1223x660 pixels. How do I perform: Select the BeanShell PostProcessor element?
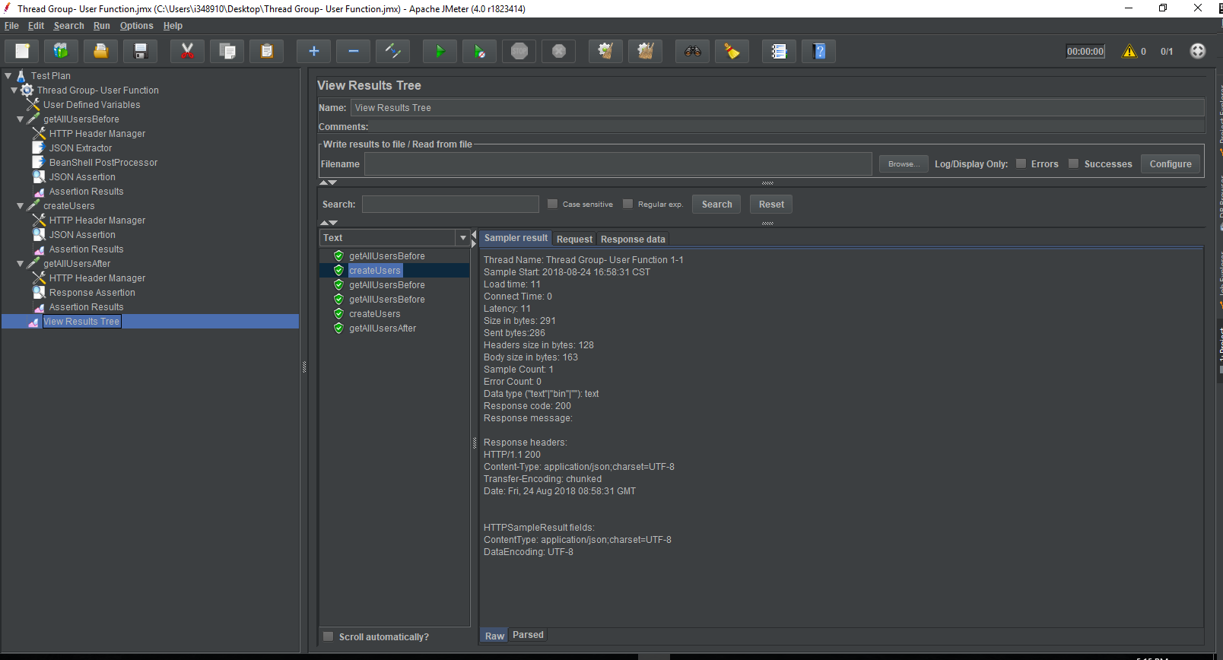[x=103, y=163]
